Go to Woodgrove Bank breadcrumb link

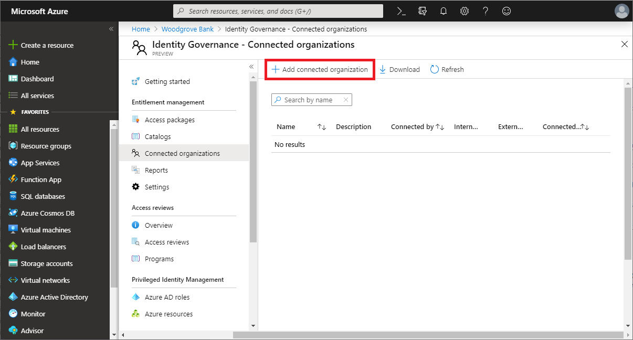187,29
